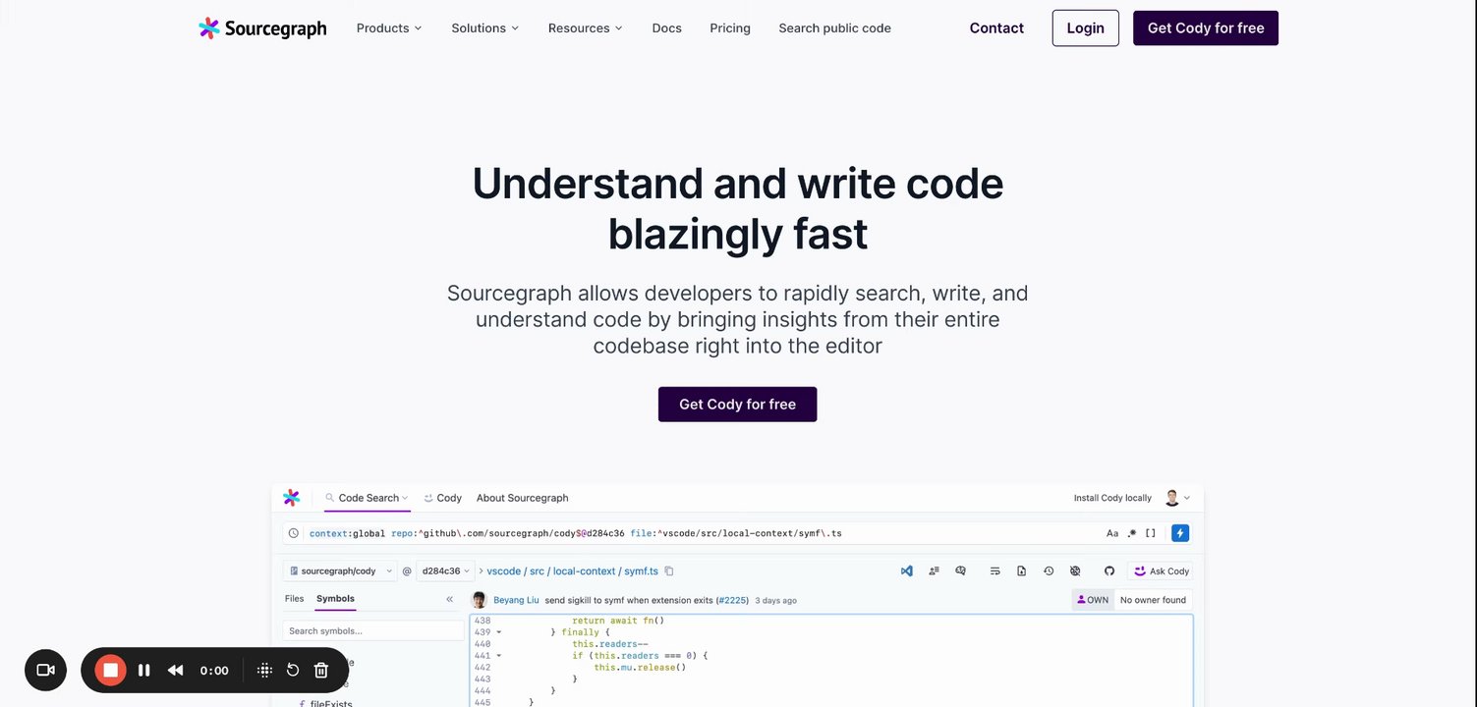Open the Resources dropdown menu

coord(586,28)
